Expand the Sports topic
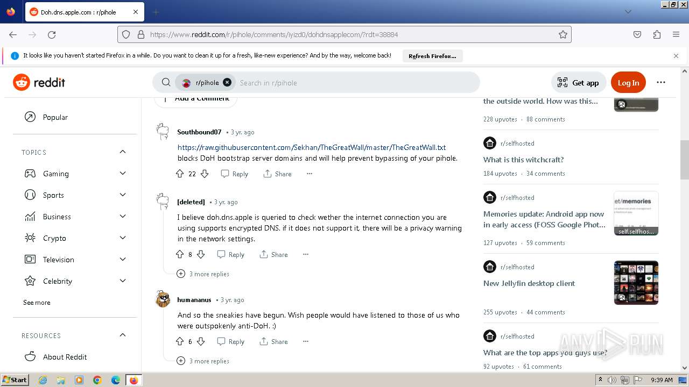The height and width of the screenshot is (387, 689). tap(123, 195)
